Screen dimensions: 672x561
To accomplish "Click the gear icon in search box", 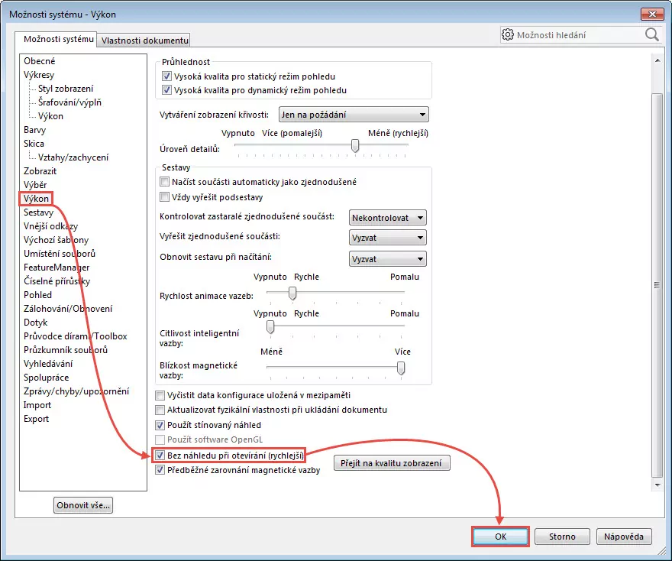I will [509, 35].
